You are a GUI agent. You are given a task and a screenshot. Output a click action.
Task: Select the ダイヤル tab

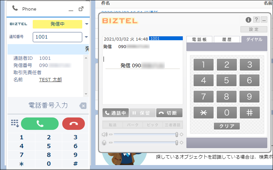pos(254,39)
